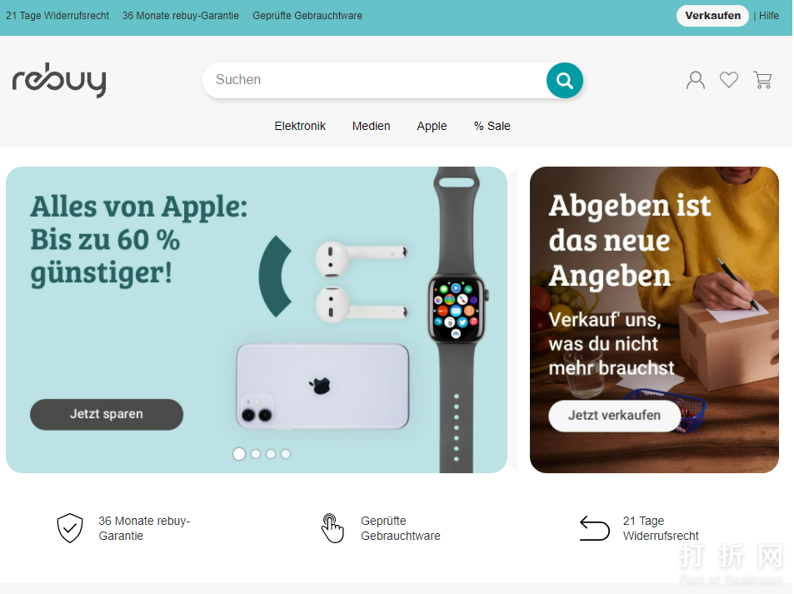Select the third carousel slide dot
This screenshot has height=594, width=794.
(x=271, y=454)
